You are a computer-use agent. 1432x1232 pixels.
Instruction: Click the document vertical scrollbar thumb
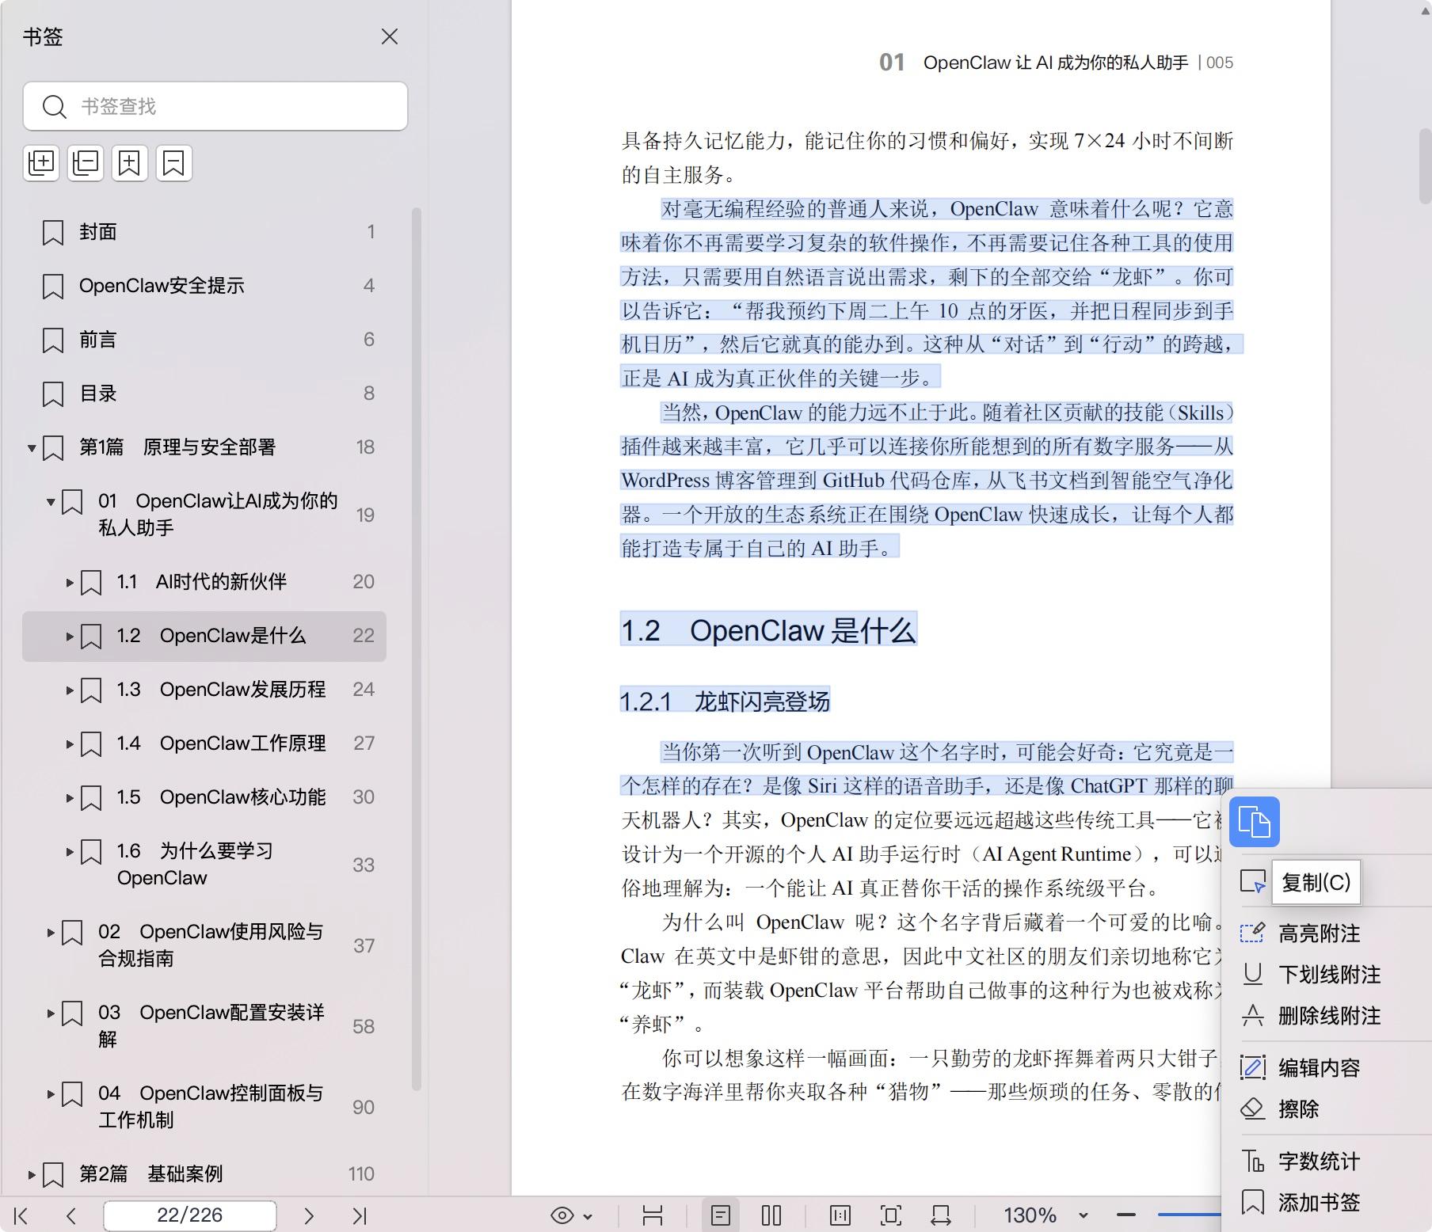(1424, 166)
